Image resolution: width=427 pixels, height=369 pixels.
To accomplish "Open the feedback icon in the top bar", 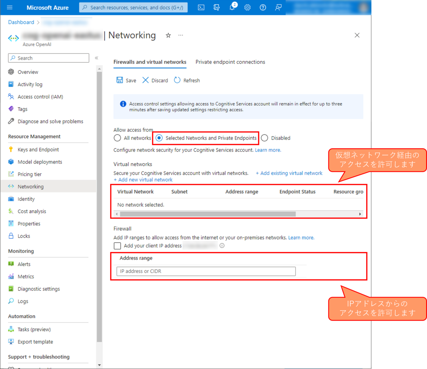I will pyautogui.click(x=278, y=7).
